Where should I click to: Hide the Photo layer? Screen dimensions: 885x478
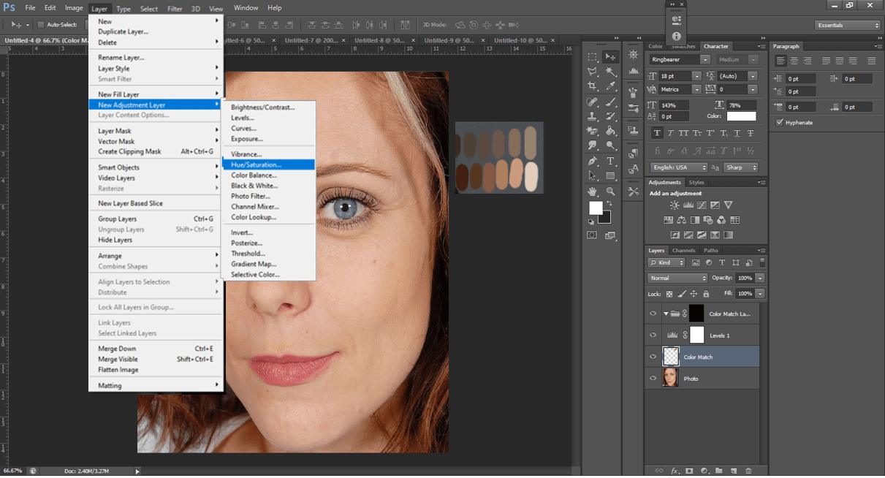pyautogui.click(x=653, y=378)
